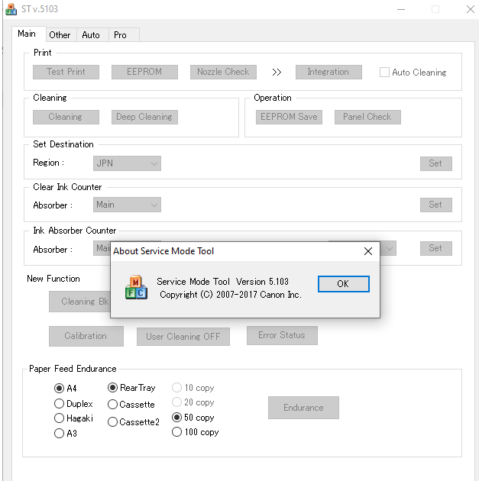This screenshot has height=481, width=479.
Task: Click the Error Status button
Action: [282, 335]
